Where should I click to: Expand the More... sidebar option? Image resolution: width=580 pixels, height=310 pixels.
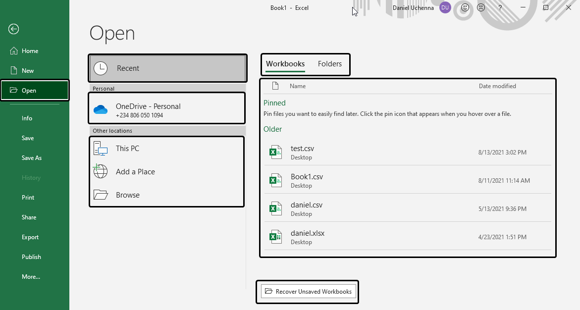[31, 277]
